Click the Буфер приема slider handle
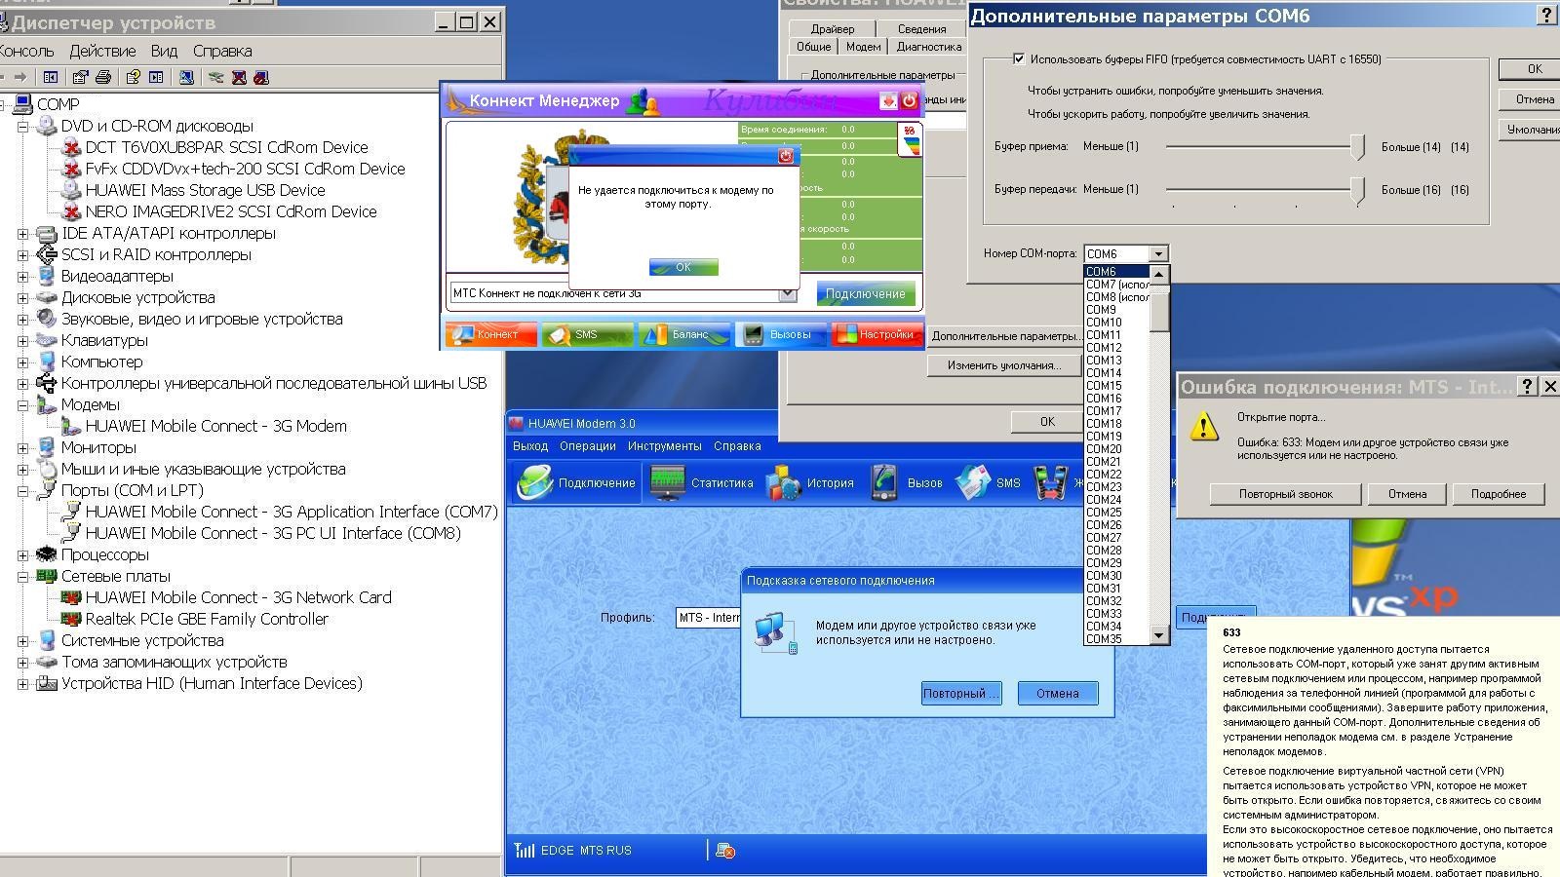 coord(1357,147)
